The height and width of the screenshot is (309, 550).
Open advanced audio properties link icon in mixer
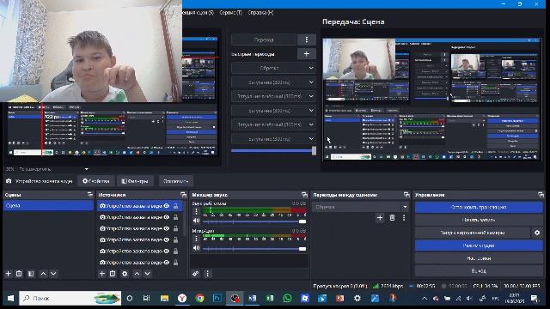196,274
